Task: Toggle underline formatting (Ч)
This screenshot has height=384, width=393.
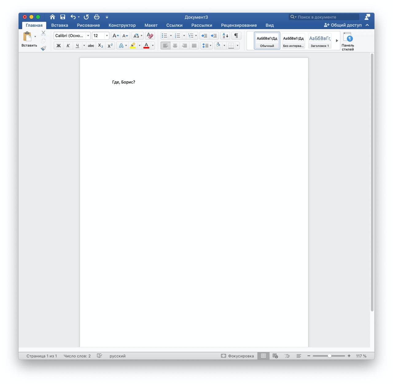Action: (x=77, y=45)
